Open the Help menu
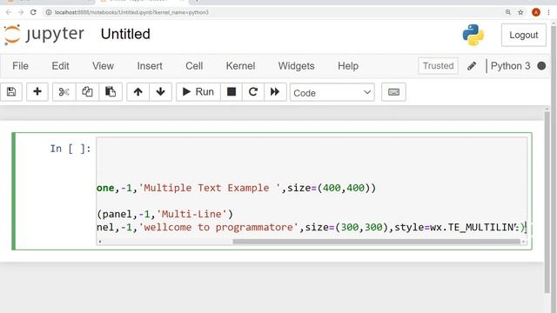This screenshot has height=313, width=557. pos(348,66)
